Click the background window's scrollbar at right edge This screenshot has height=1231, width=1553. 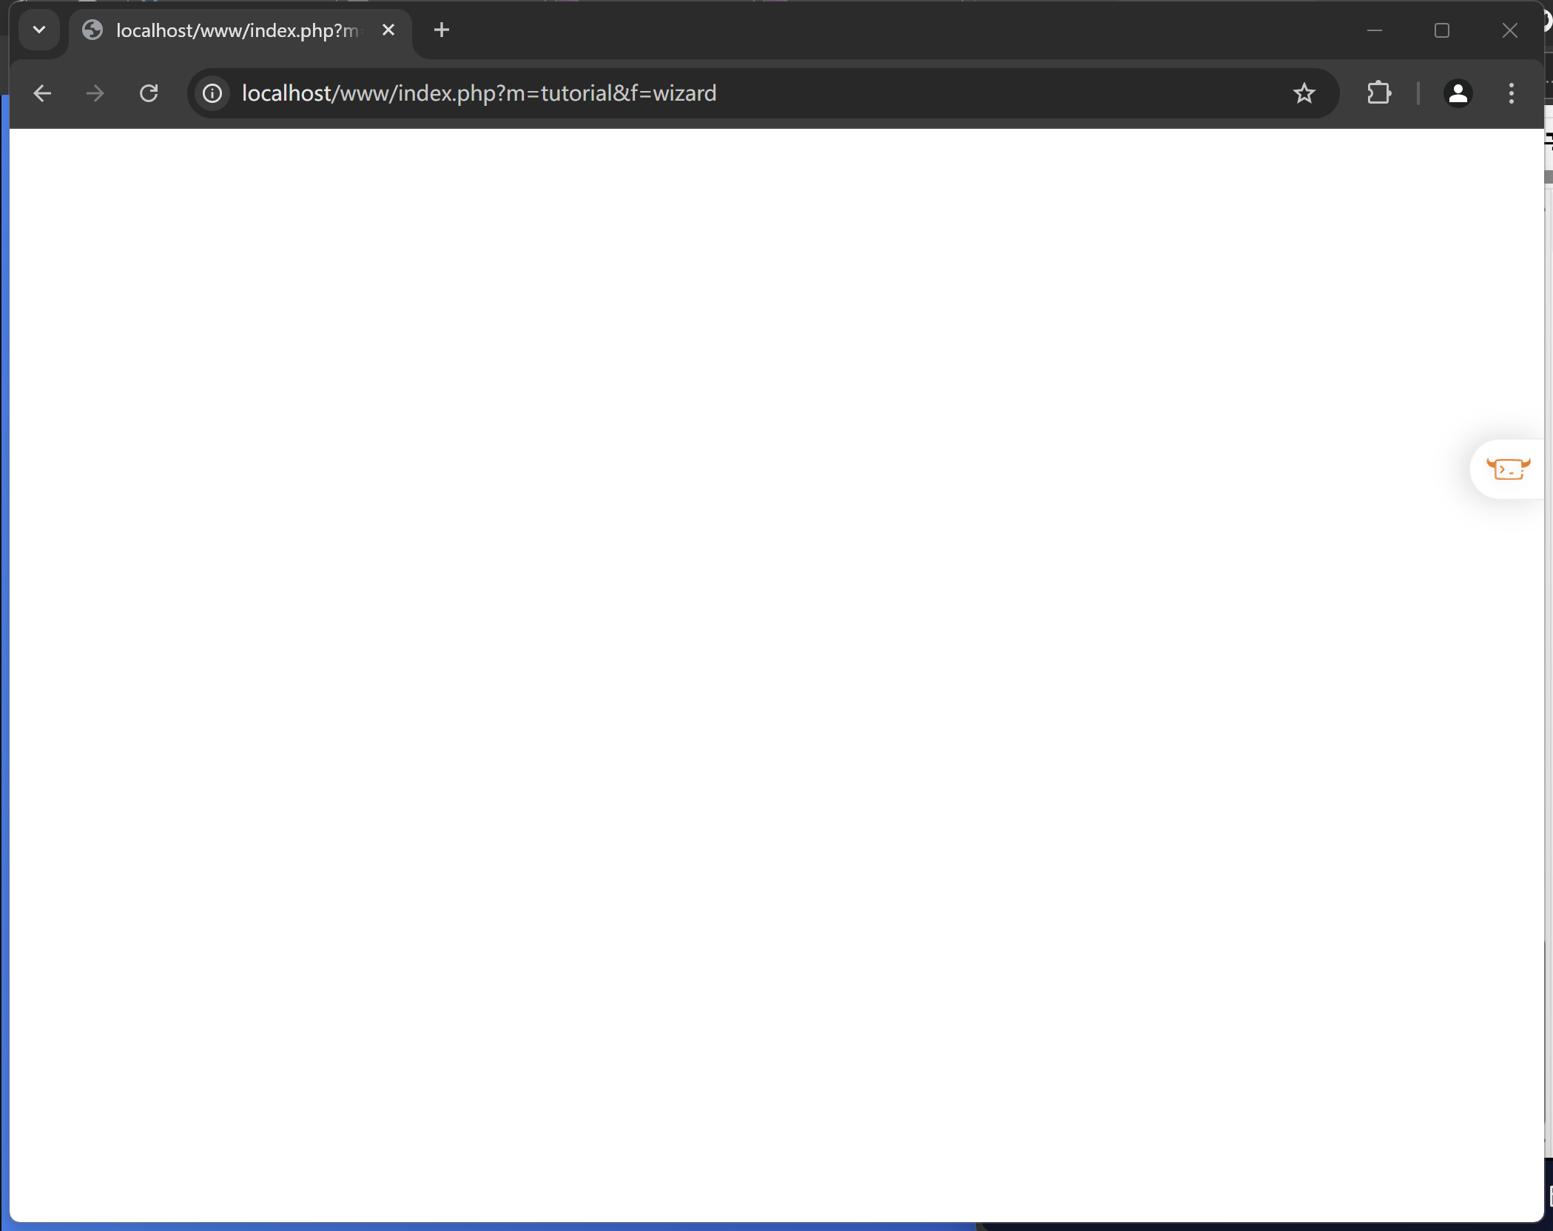coord(1549,178)
